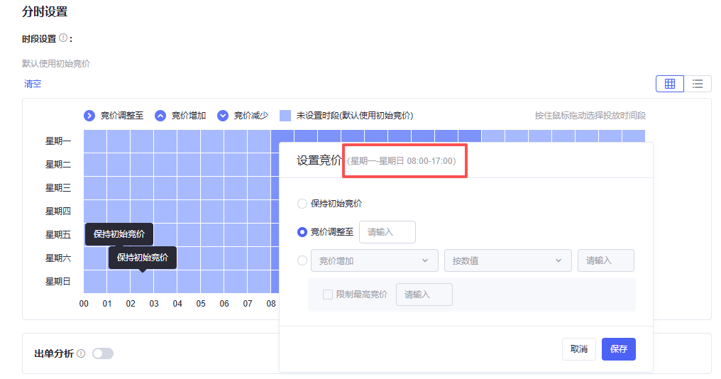The image size is (721, 379).
Task: Select the 竞价调整至 radio button
Action: point(302,232)
